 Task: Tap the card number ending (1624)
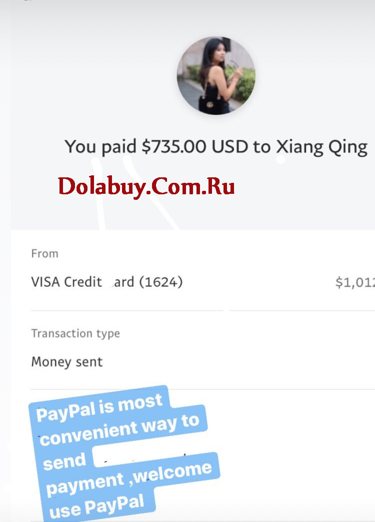point(160,282)
